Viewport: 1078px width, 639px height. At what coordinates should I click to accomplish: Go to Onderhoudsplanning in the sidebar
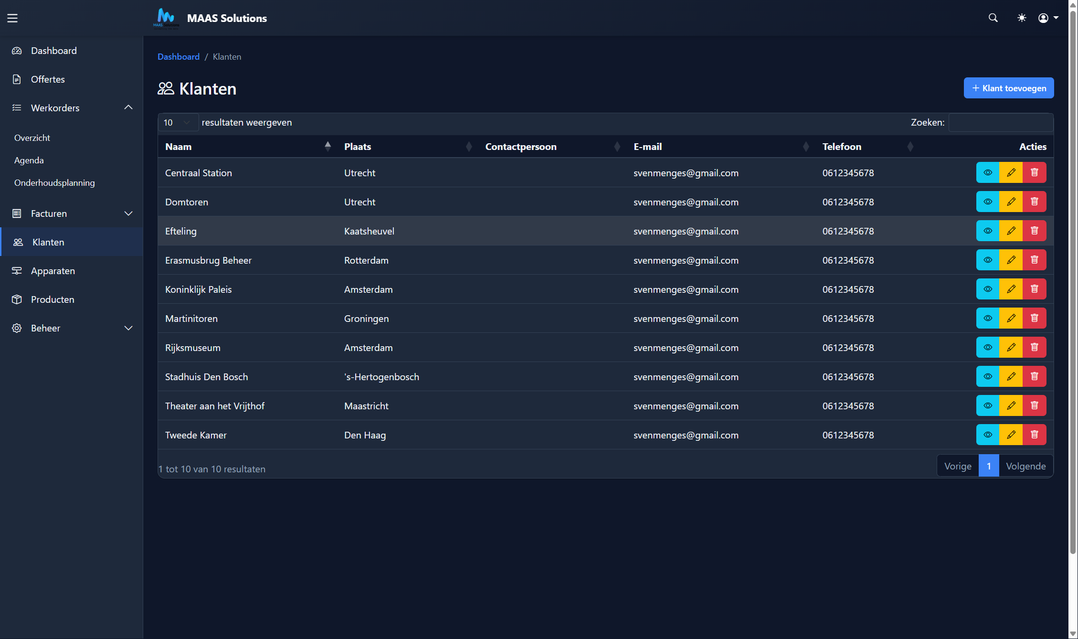pos(54,183)
